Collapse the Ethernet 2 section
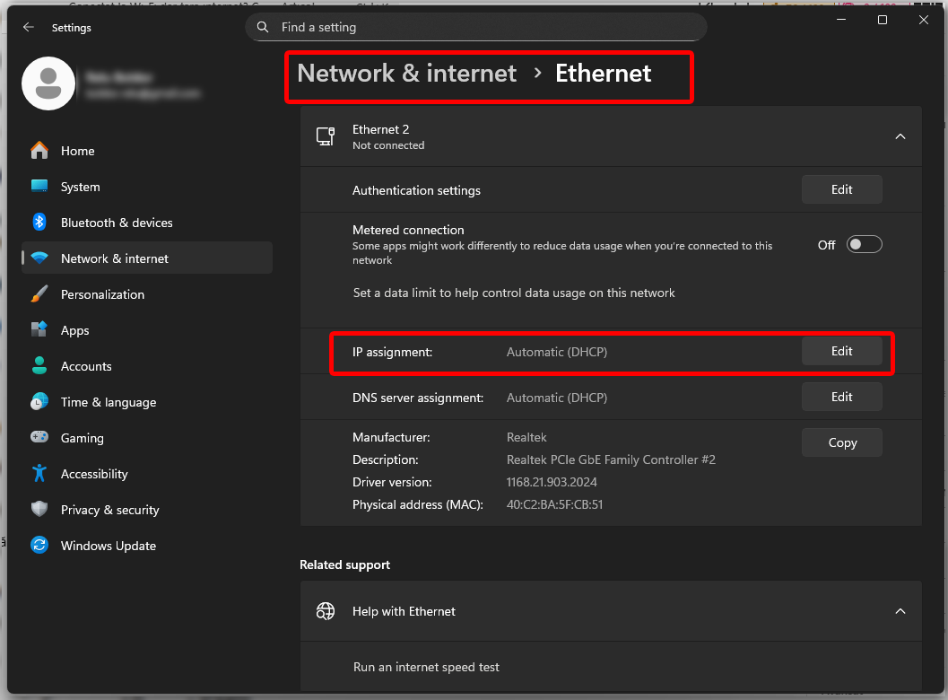This screenshot has width=948, height=700. click(900, 136)
